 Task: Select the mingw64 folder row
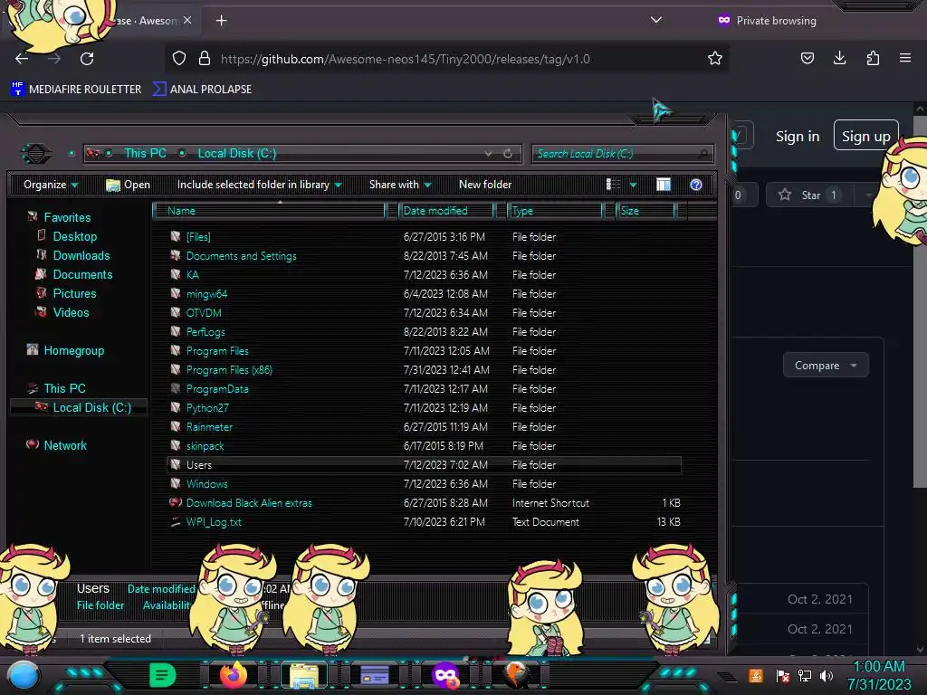424,294
